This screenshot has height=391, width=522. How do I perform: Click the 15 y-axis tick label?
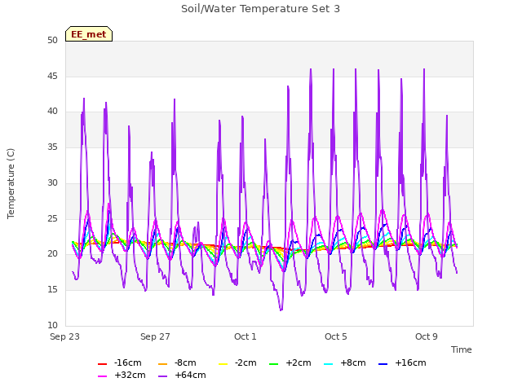point(52,290)
